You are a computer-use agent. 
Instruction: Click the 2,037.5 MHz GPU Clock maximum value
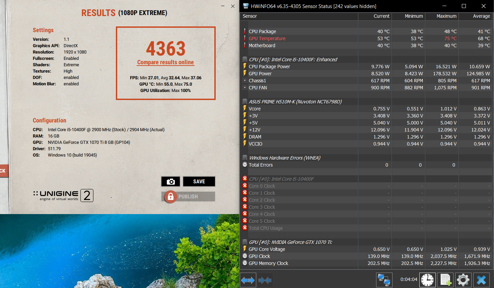pos(443,256)
